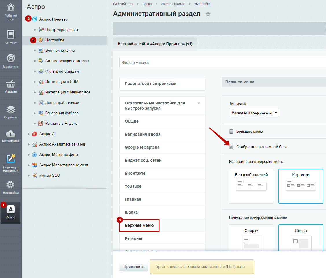Uncheck Отображать рекламный блок checkbox
The width and height of the screenshot is (326, 278).
(x=231, y=147)
